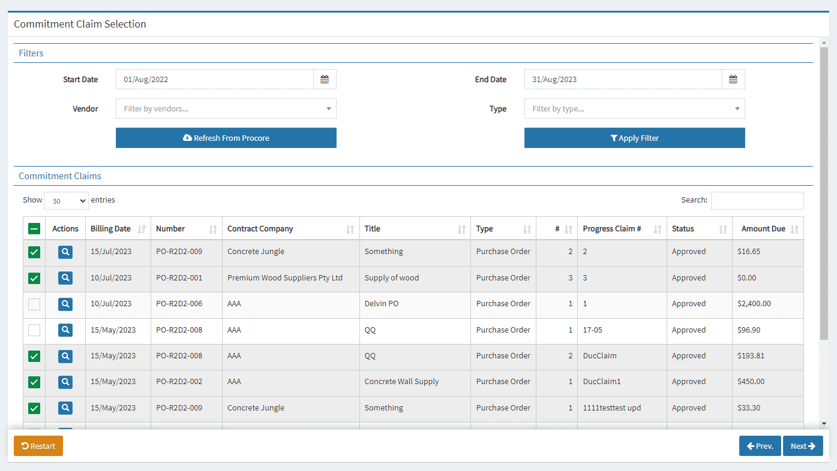Tick checkbox for claim 17-05
Image resolution: width=837 pixels, height=471 pixels.
pos(34,330)
